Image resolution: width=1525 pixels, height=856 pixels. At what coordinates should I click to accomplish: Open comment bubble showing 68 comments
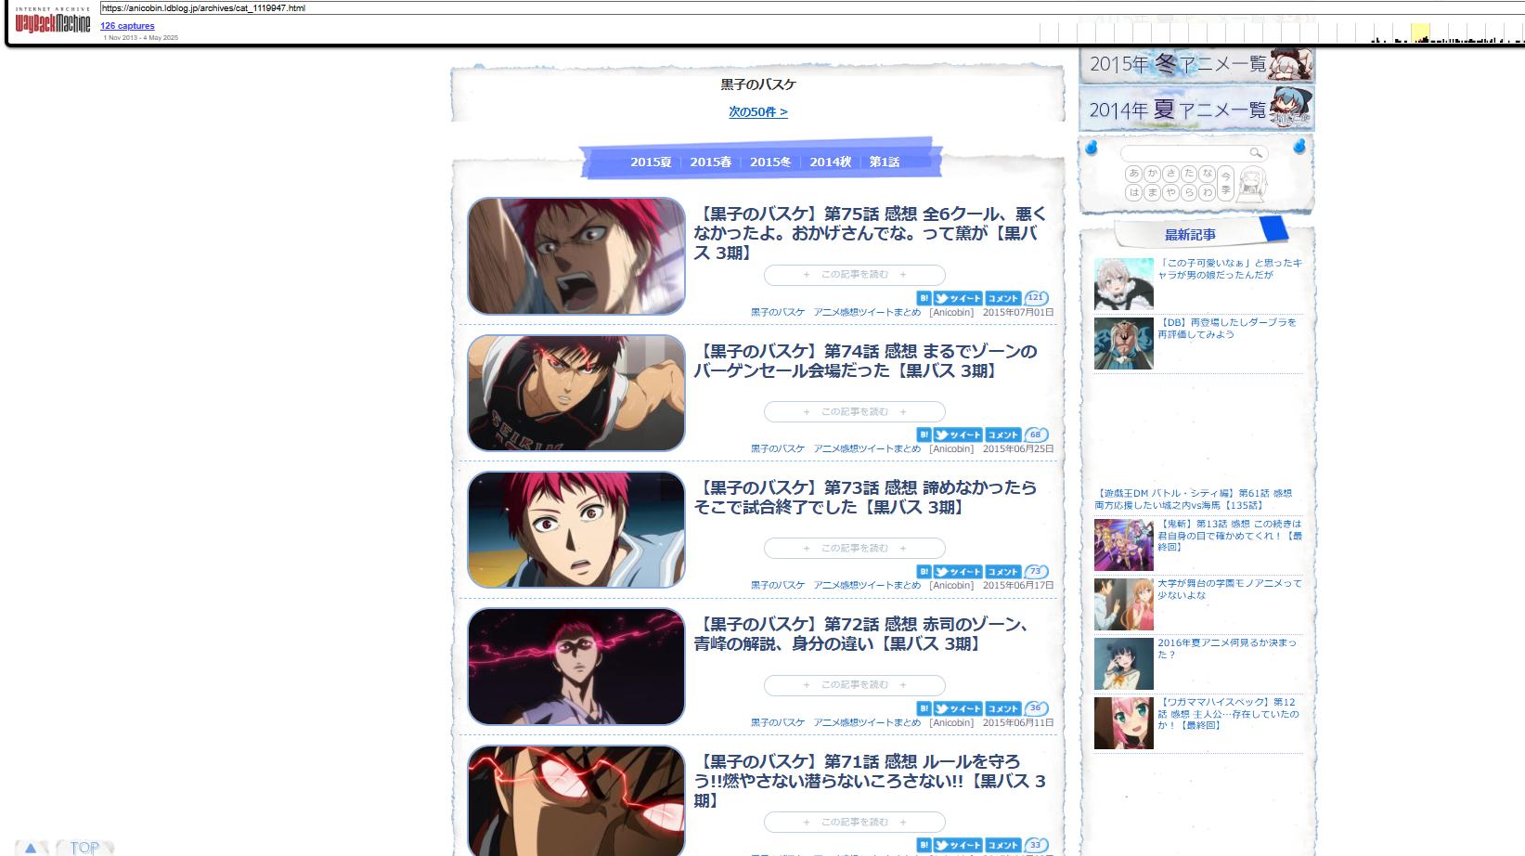pos(1036,434)
